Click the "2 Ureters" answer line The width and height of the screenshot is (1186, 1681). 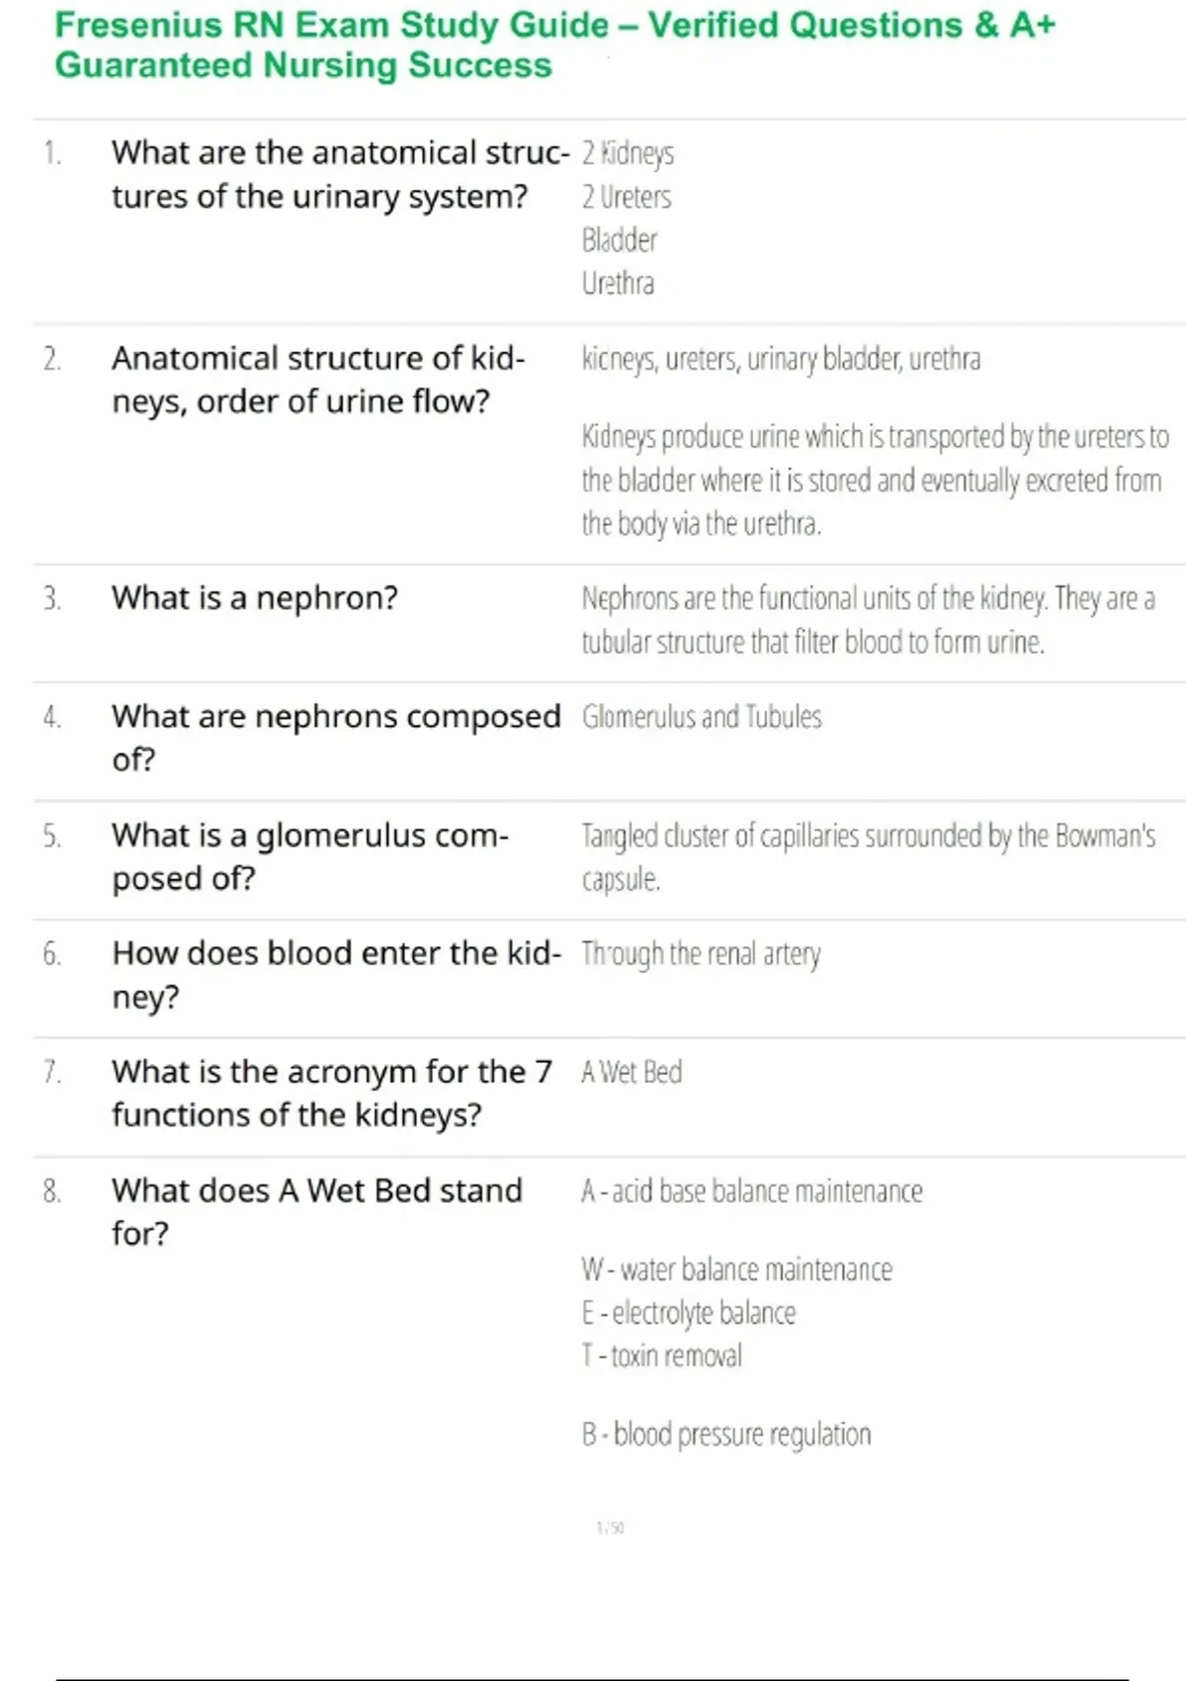626,197
